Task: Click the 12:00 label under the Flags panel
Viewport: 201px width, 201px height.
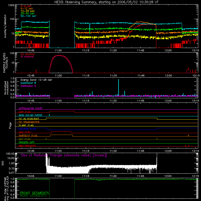Action: tap(168, 151)
